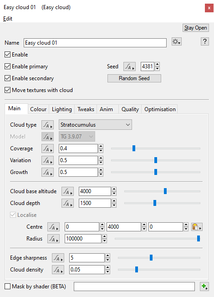Click the Cloud density field 0.05
The image size is (214, 297).
coord(87,270)
